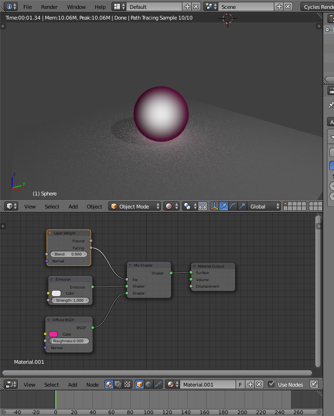The height and width of the screenshot is (416, 334).
Task: Select object-type shader nodes cube icon
Action: 139,385
